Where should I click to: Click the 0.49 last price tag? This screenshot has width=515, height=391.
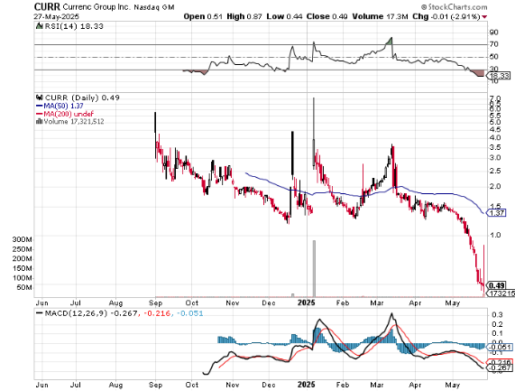click(496, 285)
